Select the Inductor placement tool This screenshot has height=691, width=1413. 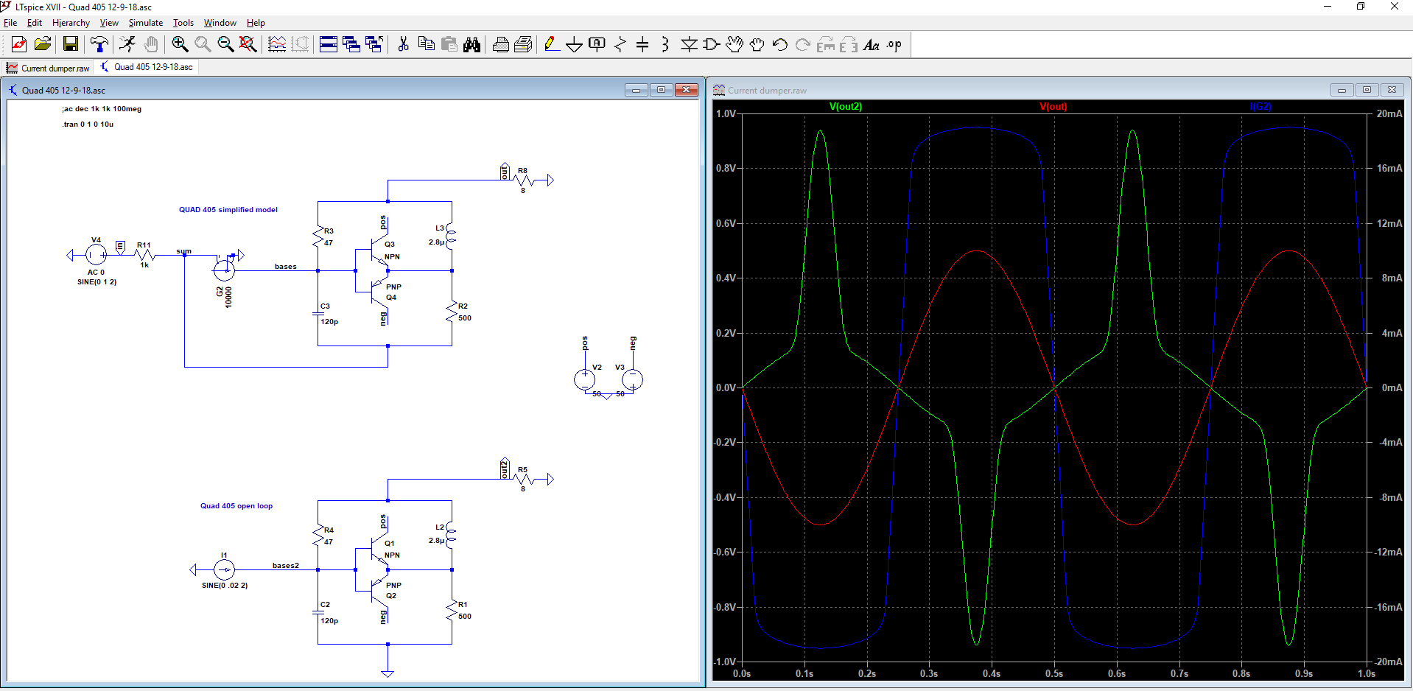point(665,45)
